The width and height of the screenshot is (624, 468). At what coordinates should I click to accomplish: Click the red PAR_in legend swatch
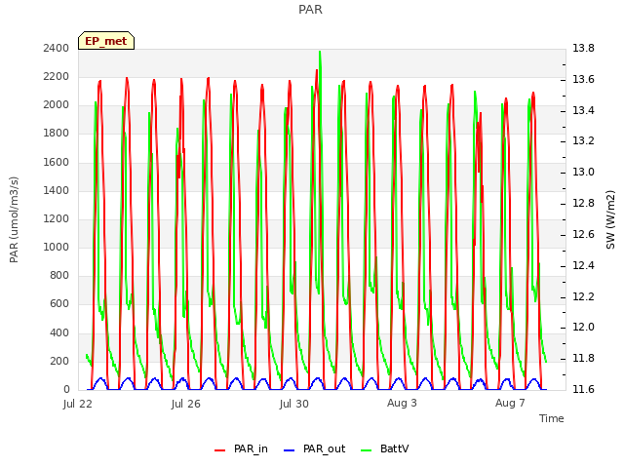pos(219,450)
